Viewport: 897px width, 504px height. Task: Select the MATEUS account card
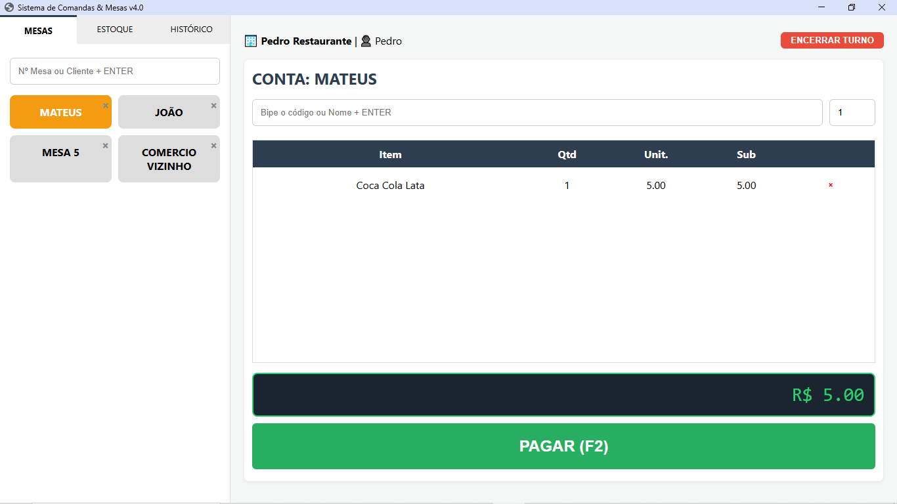click(60, 112)
